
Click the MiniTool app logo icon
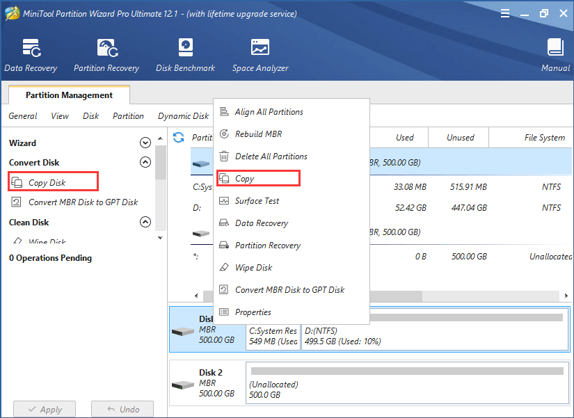click(12, 13)
